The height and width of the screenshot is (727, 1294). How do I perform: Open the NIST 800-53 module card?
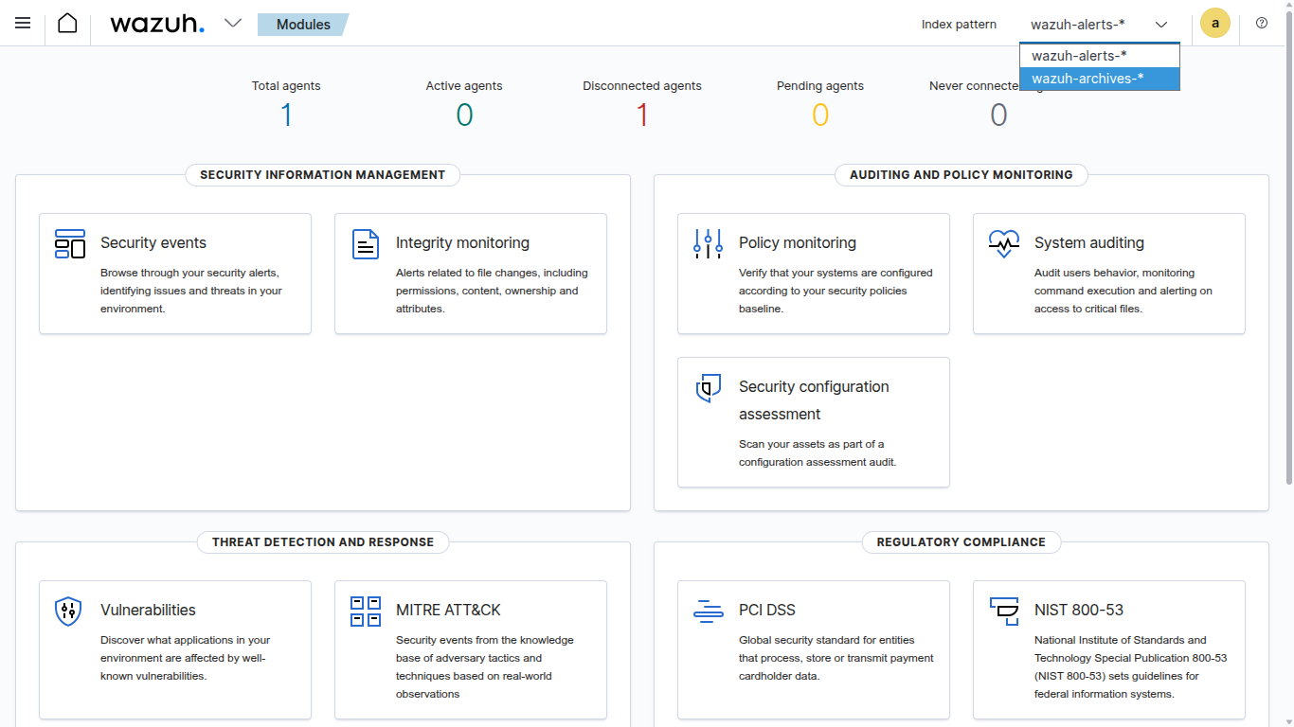coord(1108,649)
